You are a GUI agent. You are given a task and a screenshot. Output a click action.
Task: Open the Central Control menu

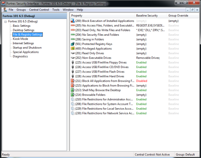pos(39,10)
